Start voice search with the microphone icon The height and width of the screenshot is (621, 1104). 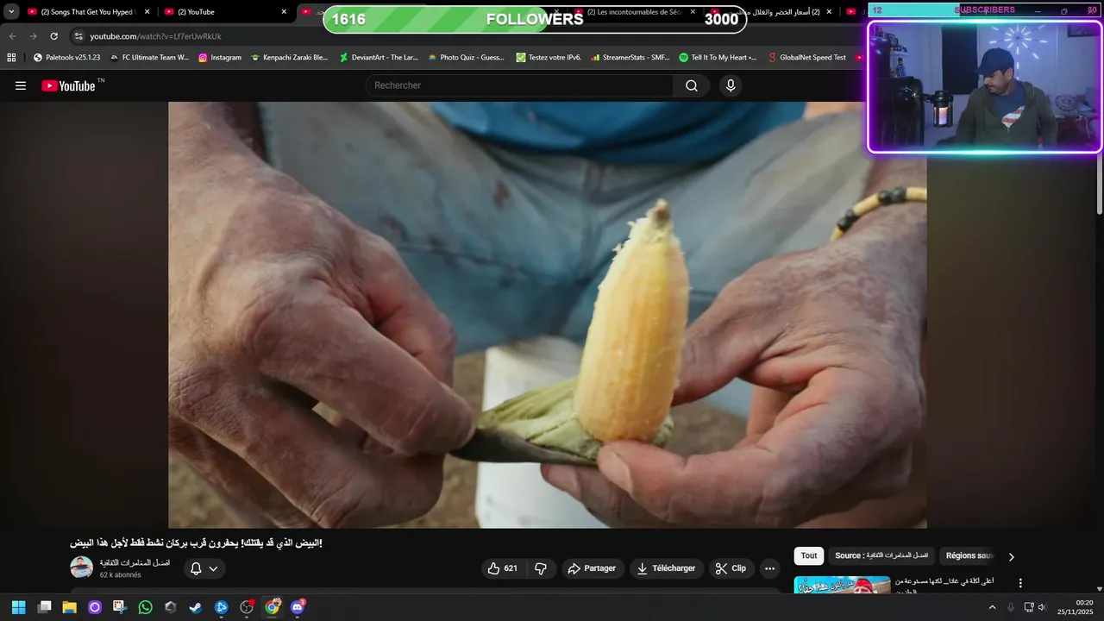pyautogui.click(x=731, y=85)
